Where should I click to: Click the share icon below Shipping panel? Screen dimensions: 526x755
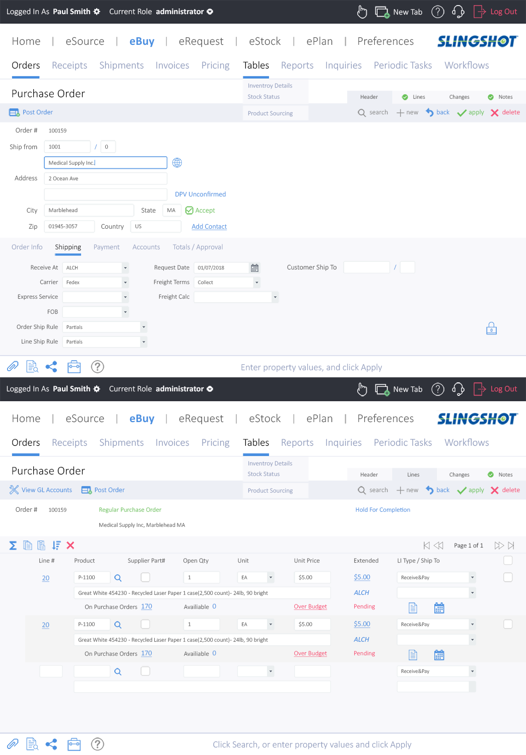click(x=51, y=367)
